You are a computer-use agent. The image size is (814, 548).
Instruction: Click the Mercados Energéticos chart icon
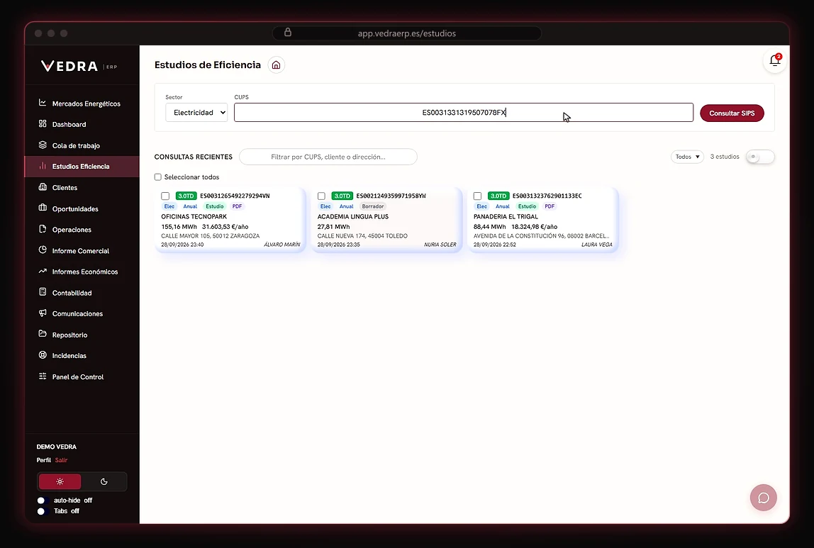43,103
